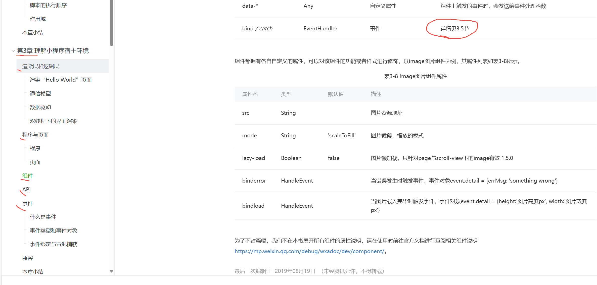Go to 数据驱动 section
Screen dimensions: 597x285
[40, 107]
